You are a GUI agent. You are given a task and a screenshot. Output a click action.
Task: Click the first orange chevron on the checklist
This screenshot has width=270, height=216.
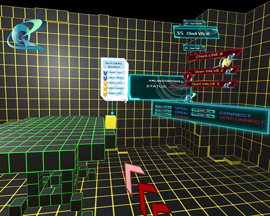105,83
